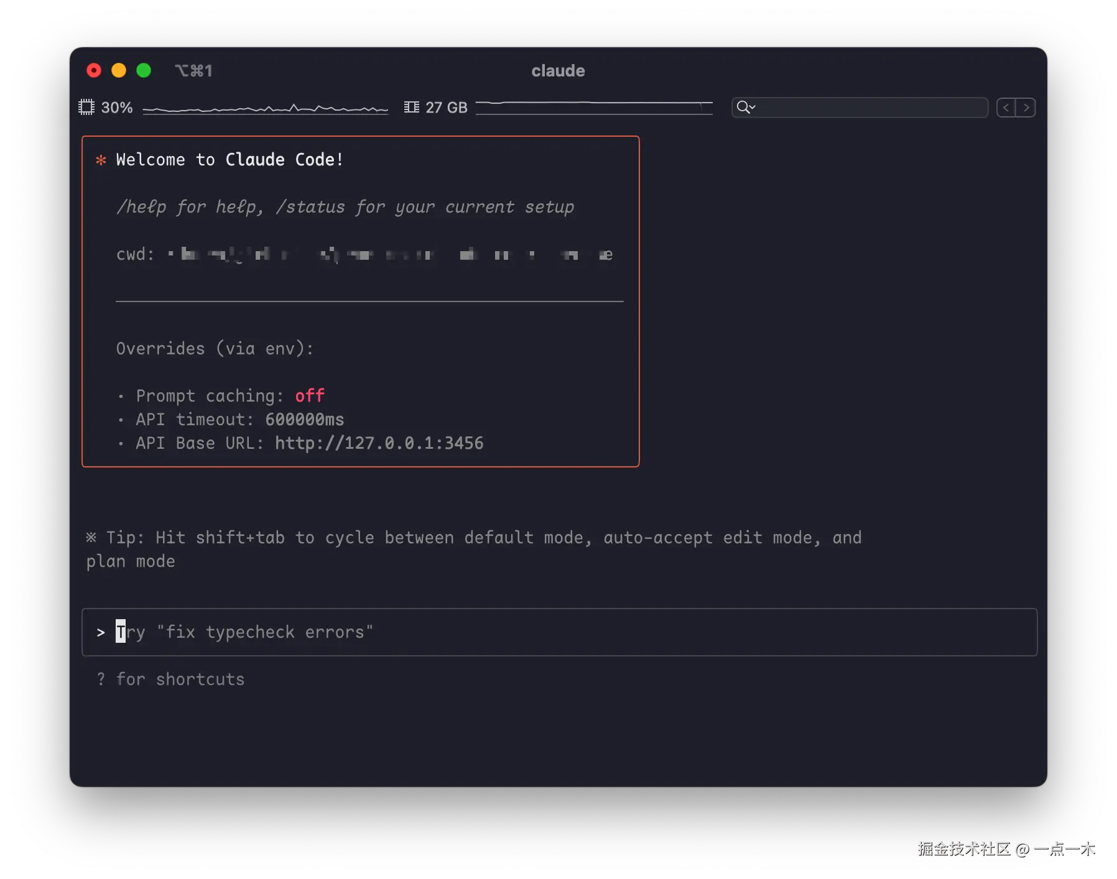The height and width of the screenshot is (879, 1117).
Task: Click the question mark before 'for shortcuts'
Action: pos(101,679)
